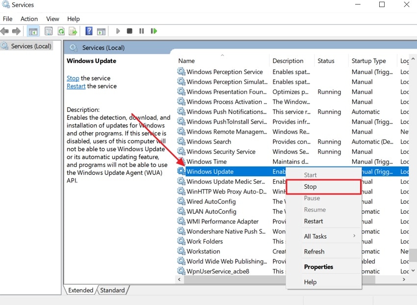Select Windows Process Activation row
417x305 pixels.
pyautogui.click(x=292, y=102)
